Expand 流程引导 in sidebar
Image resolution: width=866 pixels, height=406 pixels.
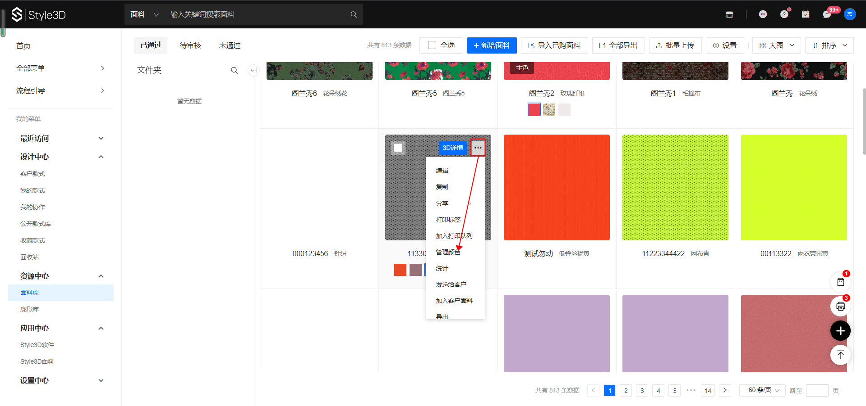(60, 91)
